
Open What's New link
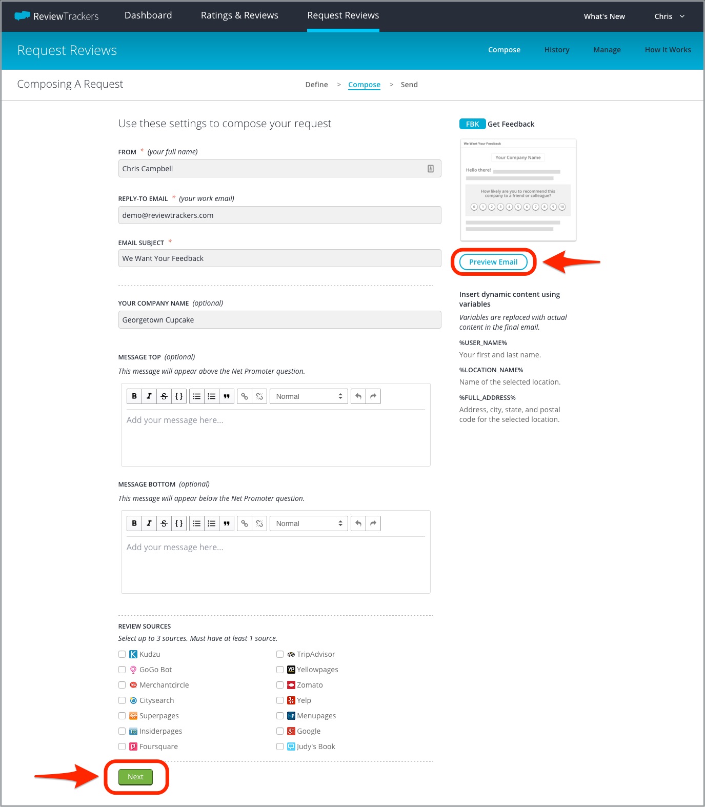(x=604, y=16)
